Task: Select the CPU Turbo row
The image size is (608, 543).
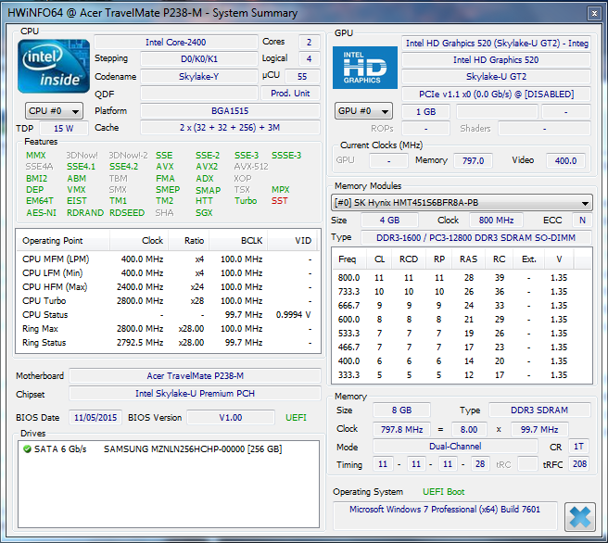Action: click(167, 301)
